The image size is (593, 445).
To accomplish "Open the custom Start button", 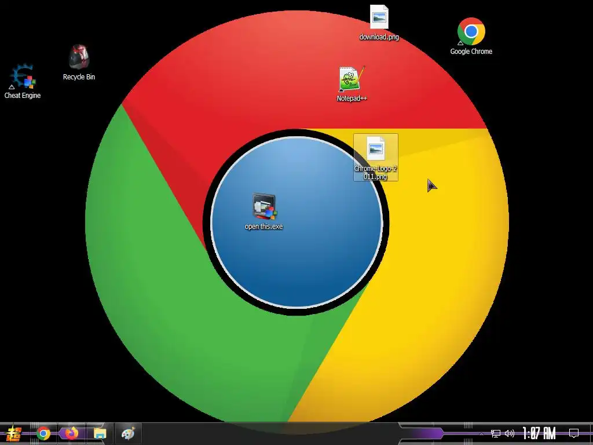I will (14, 433).
